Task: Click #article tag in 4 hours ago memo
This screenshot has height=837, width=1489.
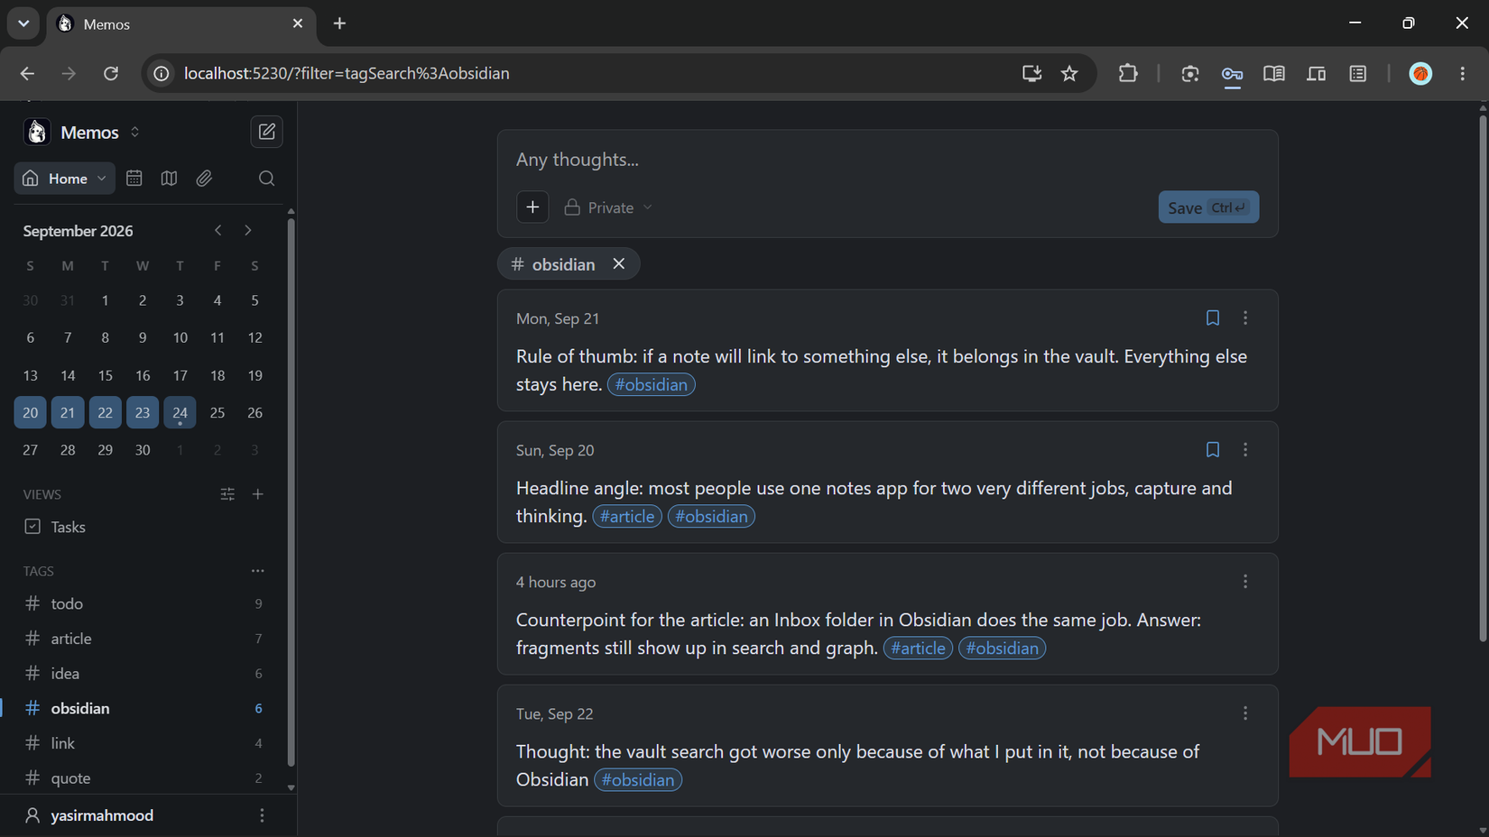Action: [918, 648]
